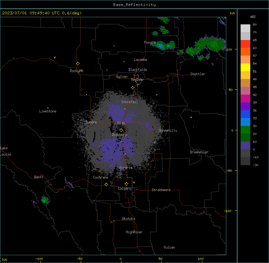Click the red 60 dBZ legend swatch
This screenshot has width=269, height=263.
click(x=245, y=44)
